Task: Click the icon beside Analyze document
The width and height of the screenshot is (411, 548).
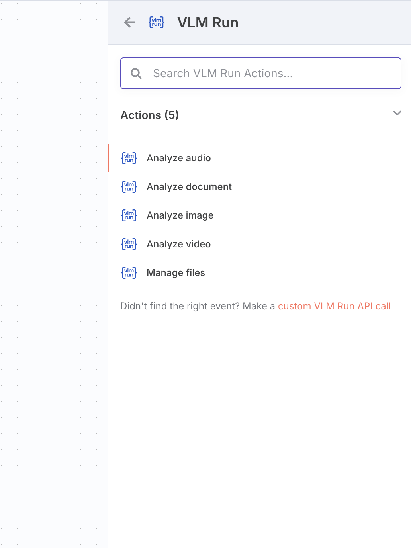Action: pos(129,187)
